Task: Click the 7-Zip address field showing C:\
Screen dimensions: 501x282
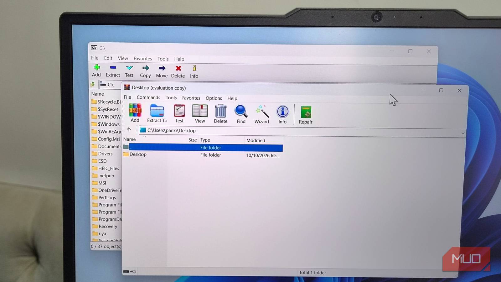Action: coord(110,84)
